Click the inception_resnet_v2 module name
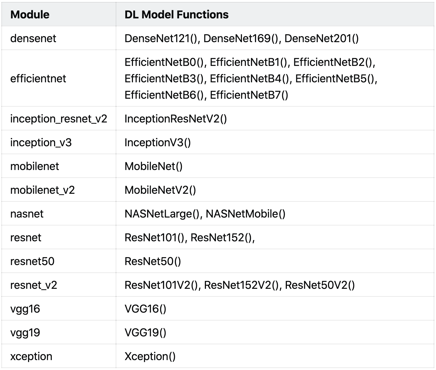 [59, 119]
